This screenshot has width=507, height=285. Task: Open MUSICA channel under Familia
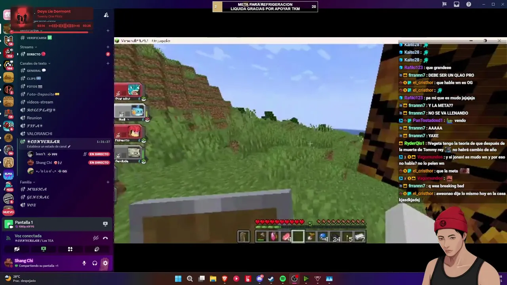(x=65, y=189)
